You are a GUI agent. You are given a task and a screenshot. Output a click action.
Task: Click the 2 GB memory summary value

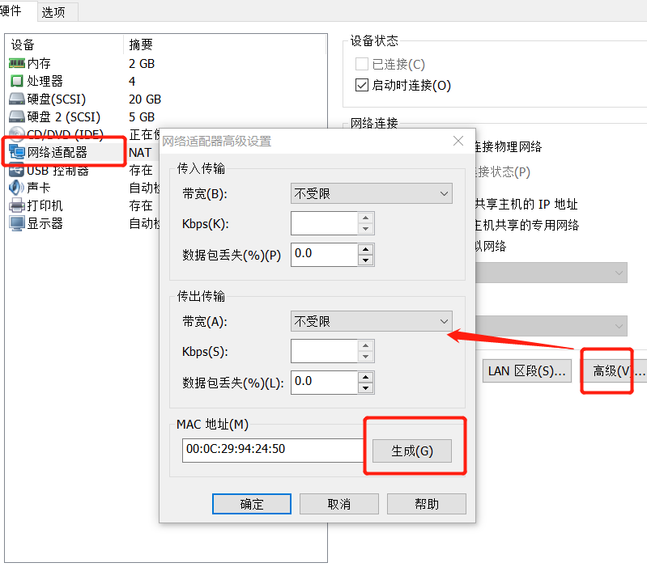[142, 63]
